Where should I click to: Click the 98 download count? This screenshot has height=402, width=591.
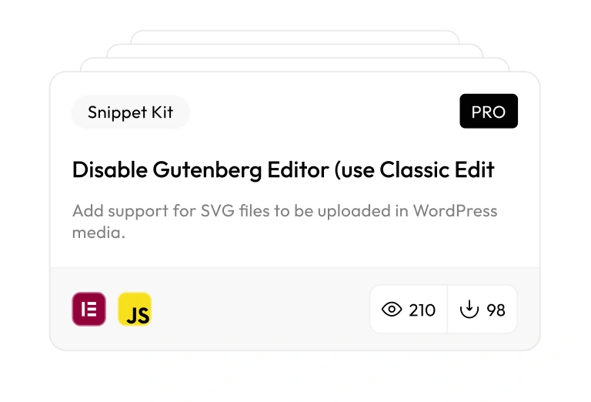[x=496, y=310]
